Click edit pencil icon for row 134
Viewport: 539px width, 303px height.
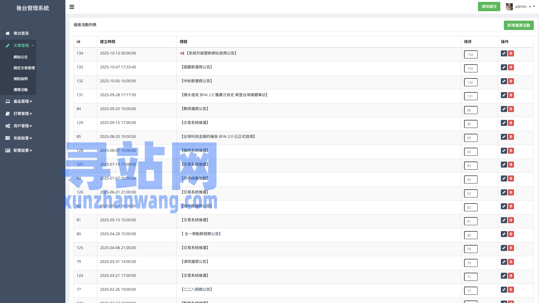point(504,53)
